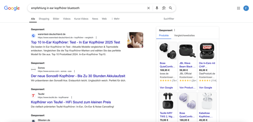Viewport: 253px width, 122px height.
Task: Click the magnifier search icon
Action: (x=171, y=8)
